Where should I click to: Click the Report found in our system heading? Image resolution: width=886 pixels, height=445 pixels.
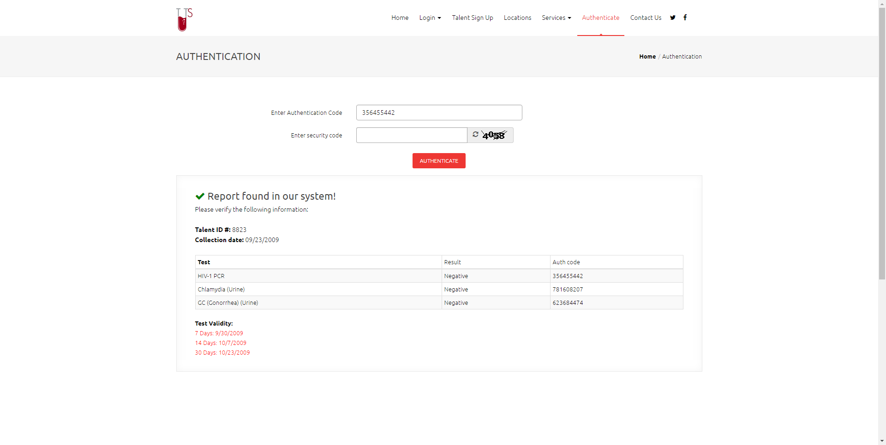pos(271,196)
